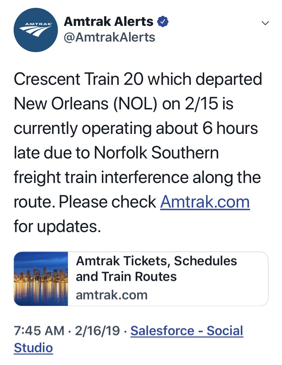Open the Amtrak Alerts profile avatar

(x=36, y=30)
